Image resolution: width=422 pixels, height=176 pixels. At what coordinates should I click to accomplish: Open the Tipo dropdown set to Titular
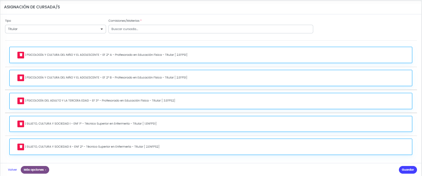coord(56,29)
